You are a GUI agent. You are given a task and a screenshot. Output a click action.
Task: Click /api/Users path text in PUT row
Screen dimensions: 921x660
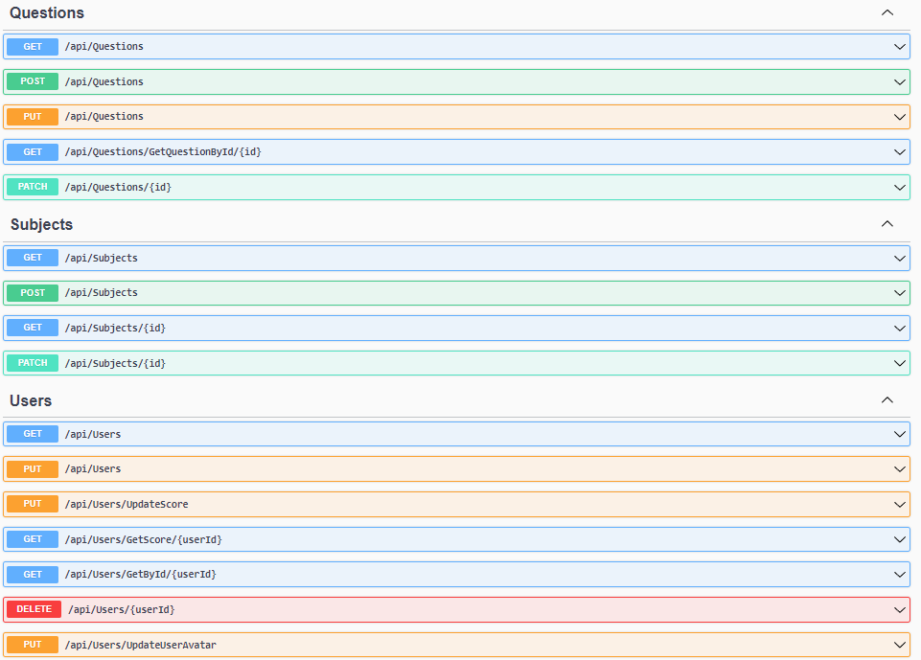[93, 468]
